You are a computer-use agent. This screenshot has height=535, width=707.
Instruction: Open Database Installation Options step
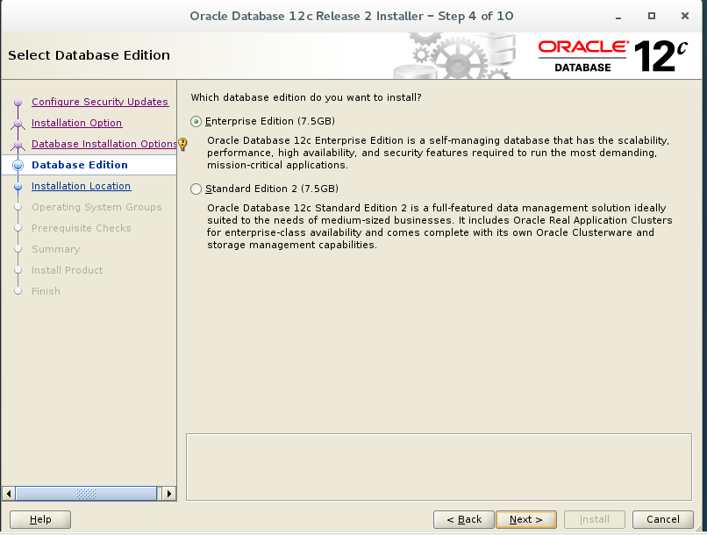tap(104, 144)
